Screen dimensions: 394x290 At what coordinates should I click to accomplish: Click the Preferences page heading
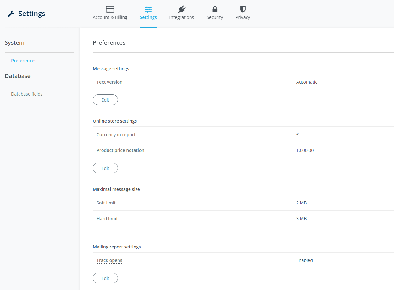pos(109,42)
